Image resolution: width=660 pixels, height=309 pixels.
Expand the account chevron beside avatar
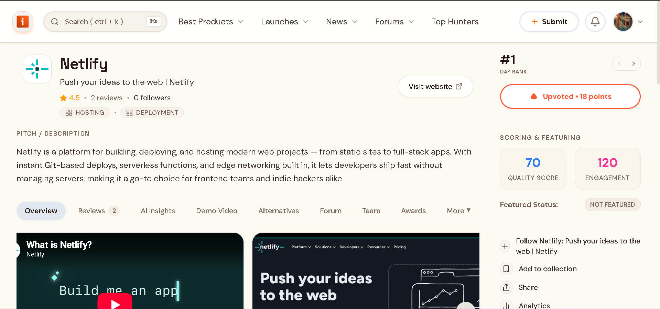(x=640, y=22)
